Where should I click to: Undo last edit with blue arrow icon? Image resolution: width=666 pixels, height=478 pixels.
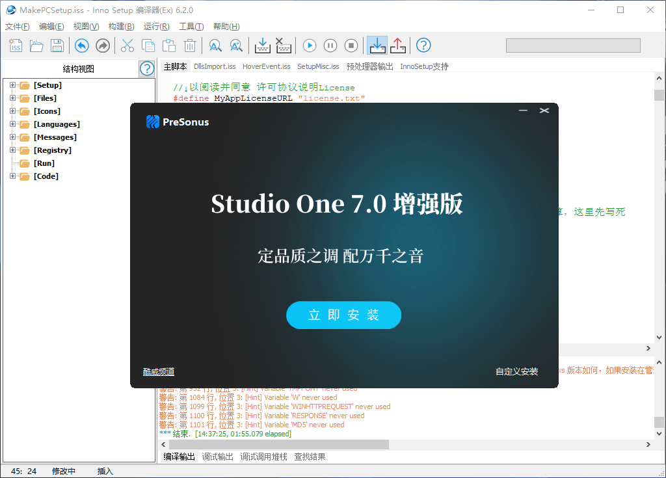tap(82, 46)
